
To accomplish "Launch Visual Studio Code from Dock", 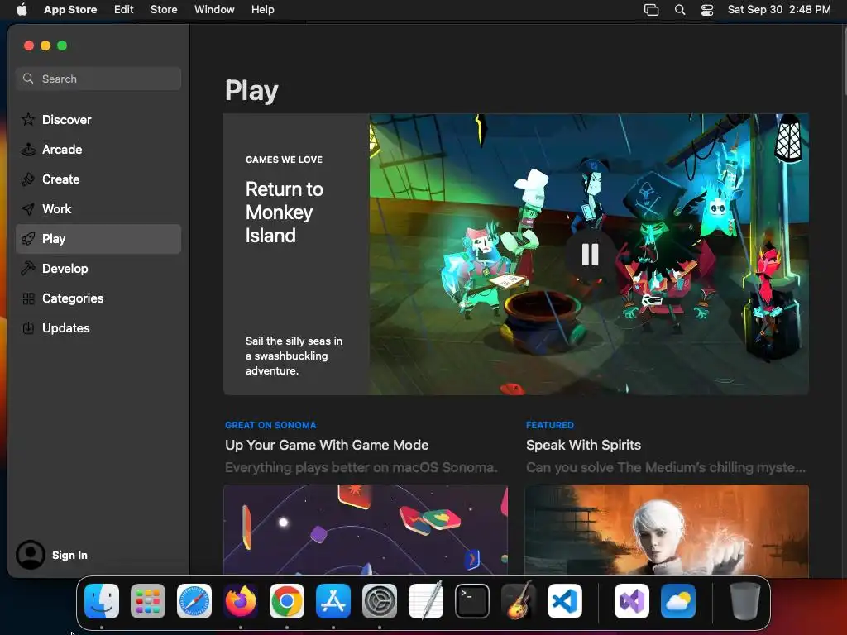I will click(564, 601).
